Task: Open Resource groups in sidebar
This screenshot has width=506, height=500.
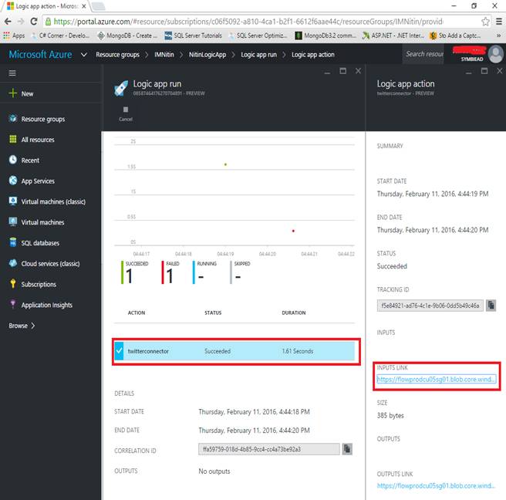Action: tap(43, 119)
